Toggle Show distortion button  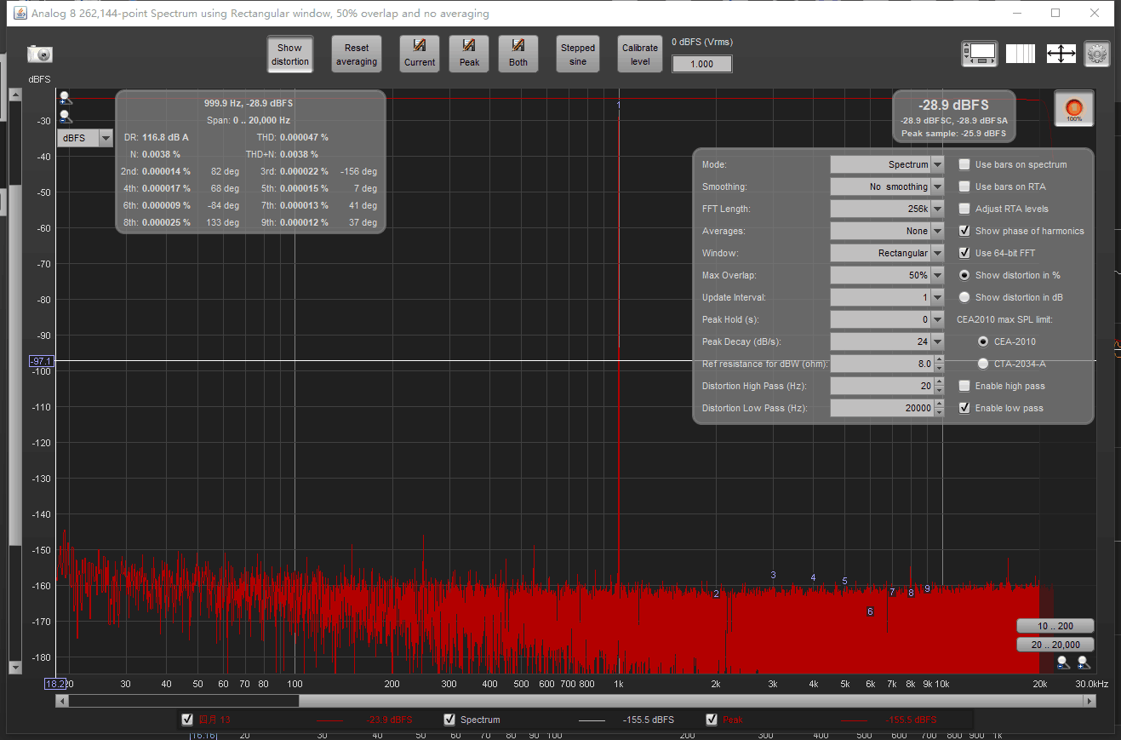[289, 54]
